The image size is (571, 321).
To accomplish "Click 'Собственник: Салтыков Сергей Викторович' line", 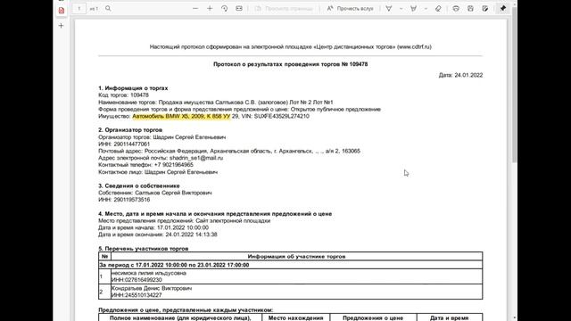I will click(x=154, y=193).
